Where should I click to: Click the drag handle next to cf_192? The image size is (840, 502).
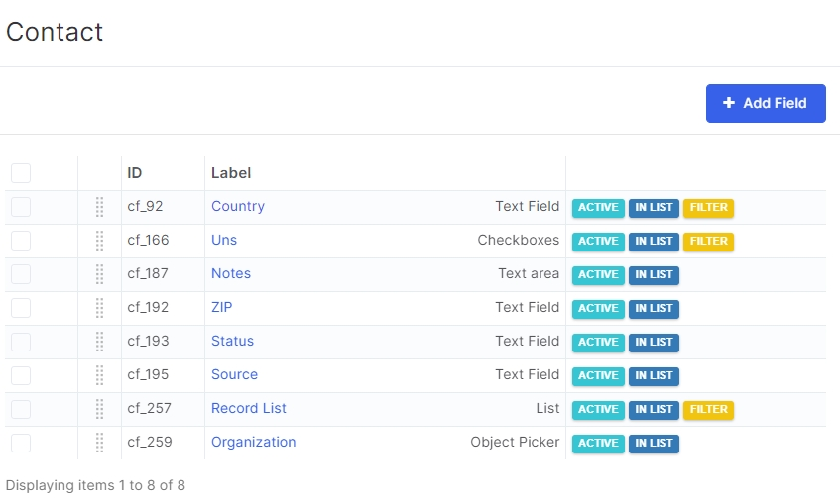[99, 308]
